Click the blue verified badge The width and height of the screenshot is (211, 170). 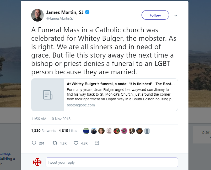pyautogui.click(x=87, y=12)
